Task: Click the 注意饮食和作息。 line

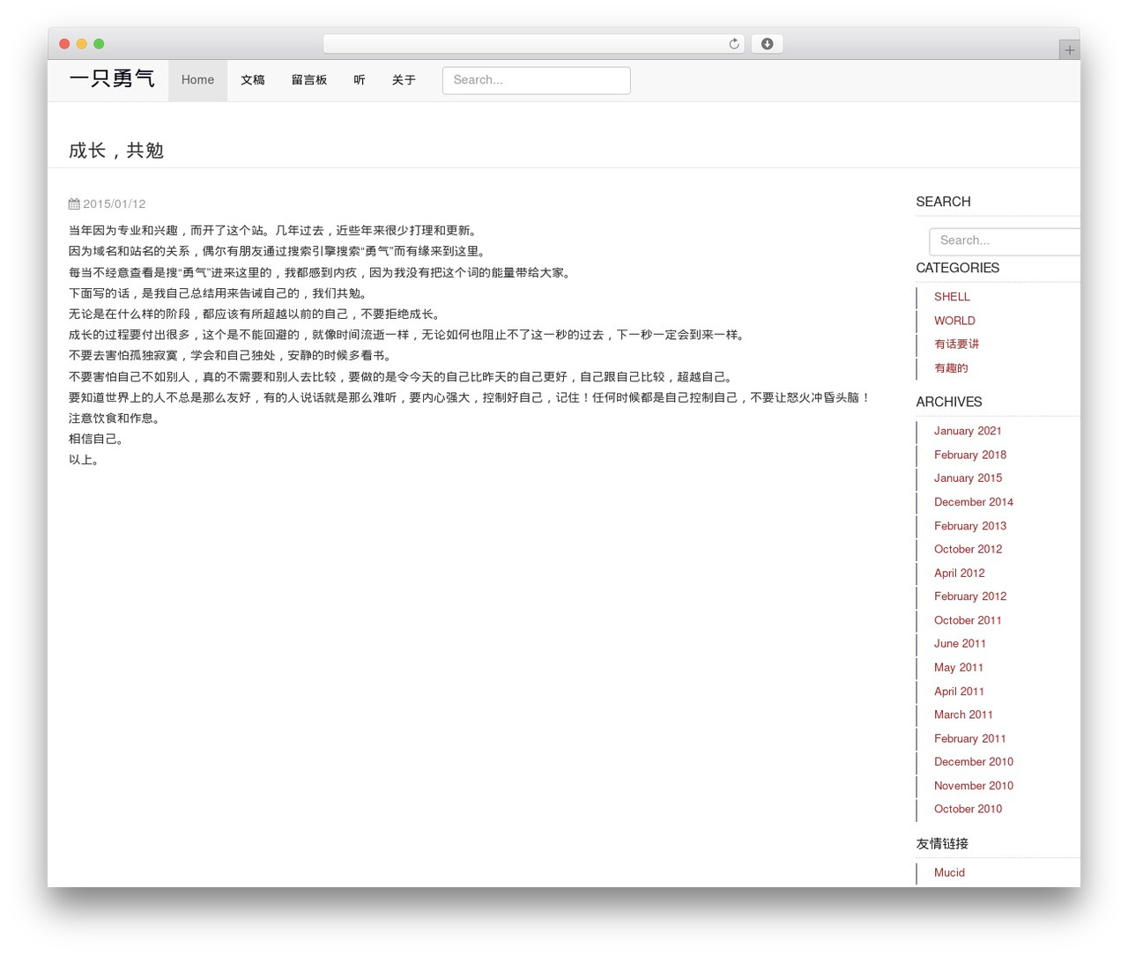Action: 117,418
